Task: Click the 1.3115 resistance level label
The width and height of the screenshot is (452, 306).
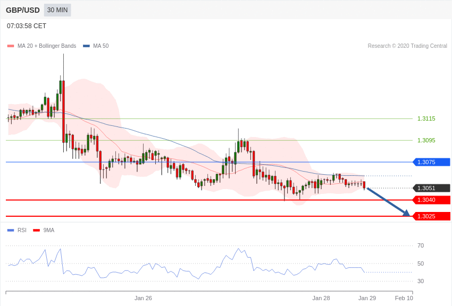Action: click(x=426, y=118)
